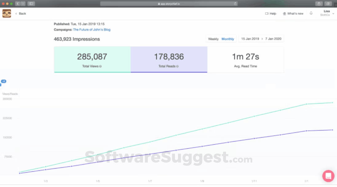The height and width of the screenshot is (187, 337).
Task: Click the notifications bell icon
Action: coord(311,13)
